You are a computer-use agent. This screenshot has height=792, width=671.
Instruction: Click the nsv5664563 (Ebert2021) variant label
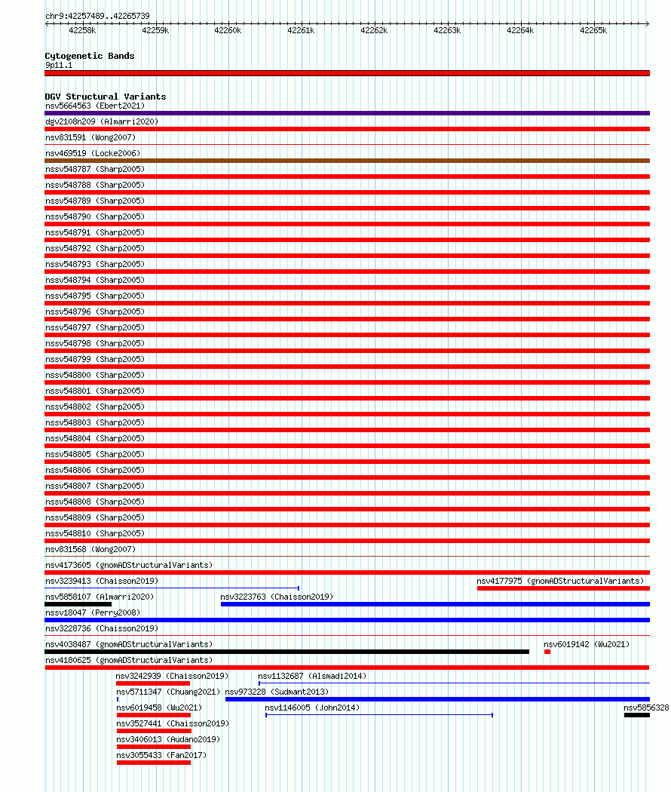click(95, 106)
